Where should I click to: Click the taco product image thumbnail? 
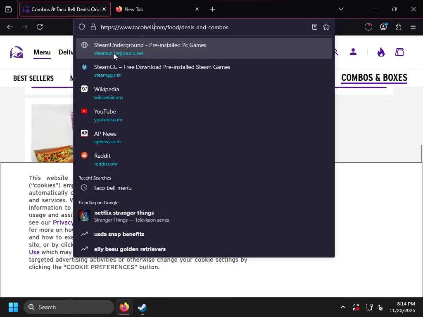[52, 133]
